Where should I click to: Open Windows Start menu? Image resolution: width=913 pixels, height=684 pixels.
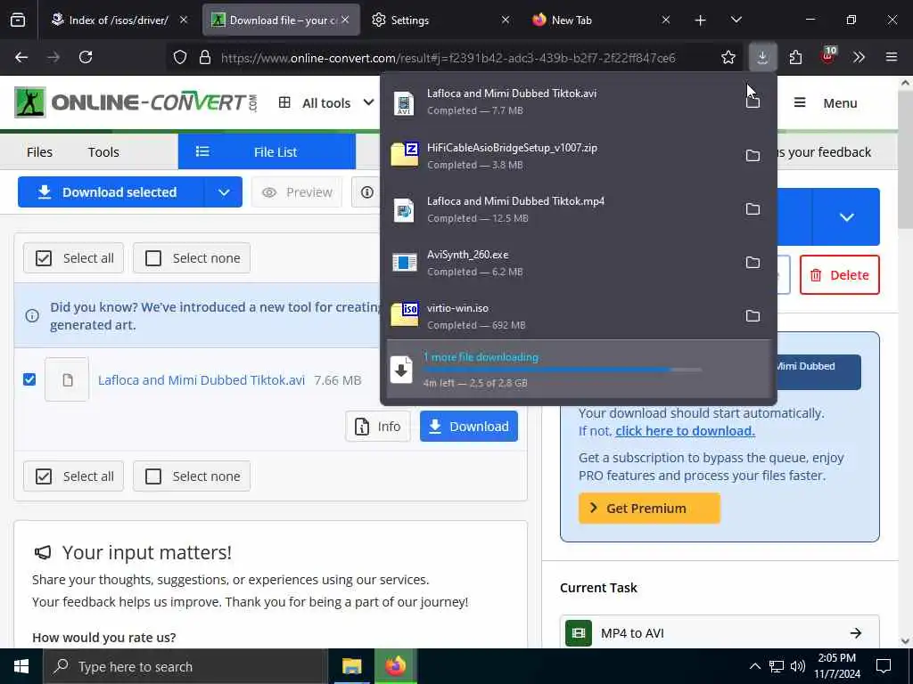coord(21,666)
